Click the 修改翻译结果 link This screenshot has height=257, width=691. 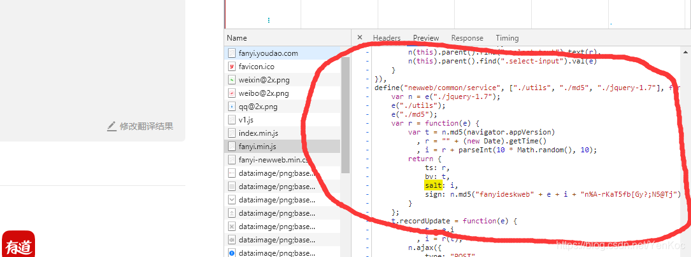coord(146,126)
